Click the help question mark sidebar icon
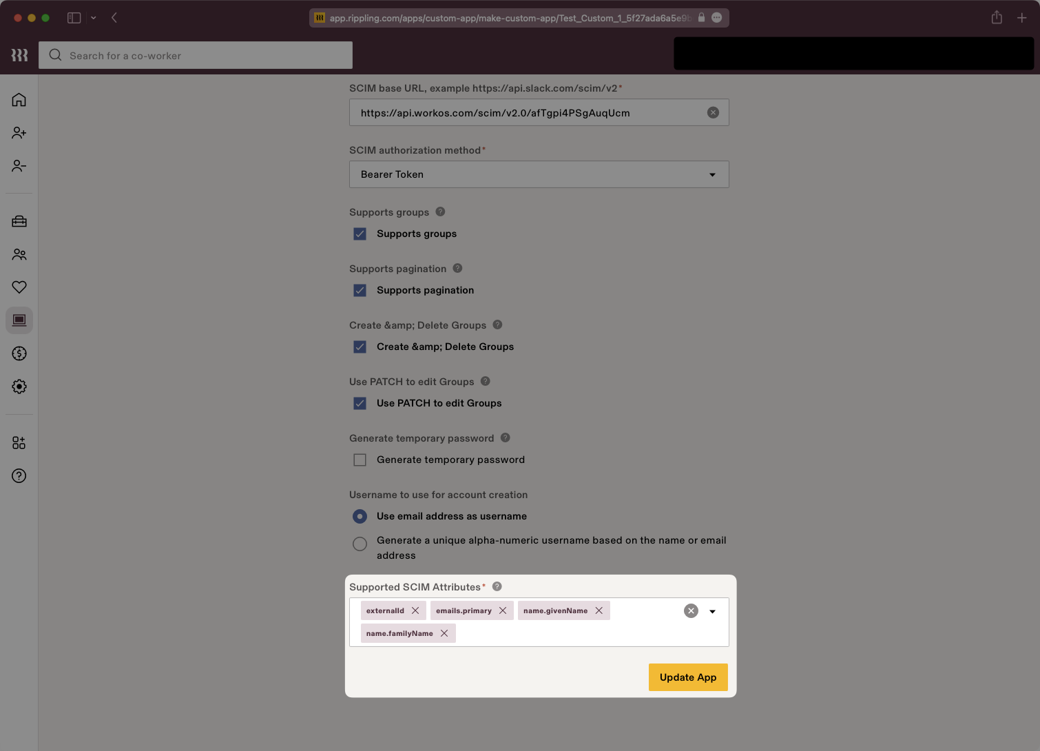Screen dimensions: 1040x751 coord(19,476)
